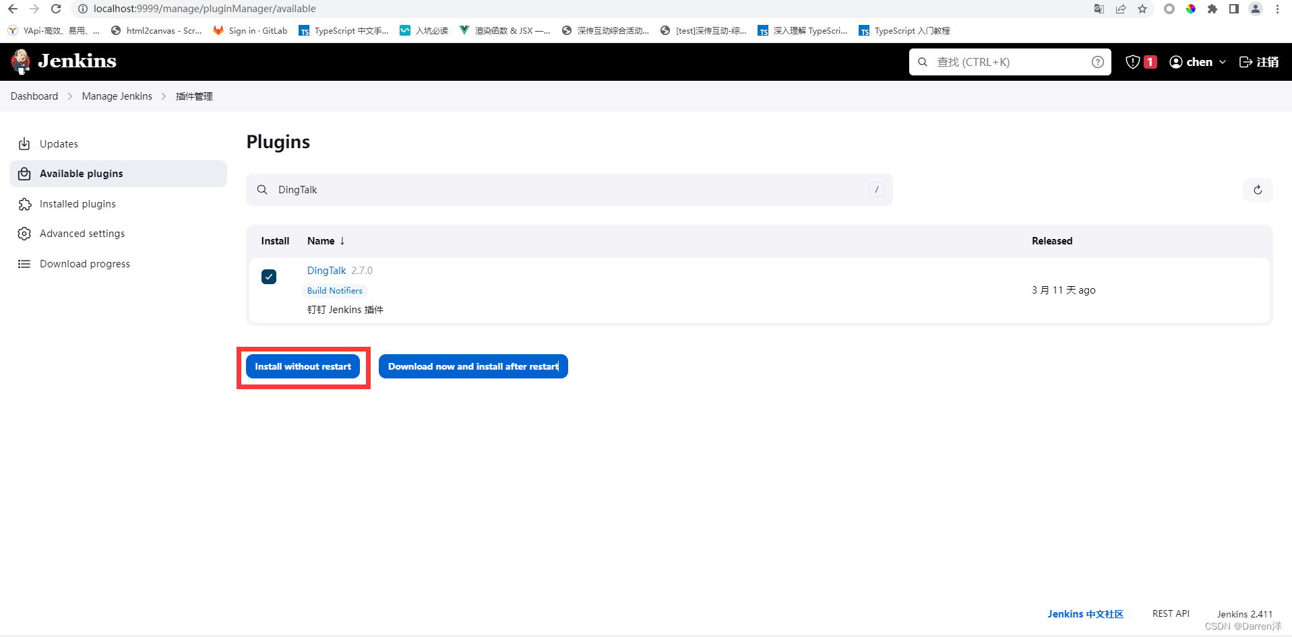Screen dimensions: 1292x637
Task: Click the Jenkins 2.411 version text
Action: coord(1245,614)
